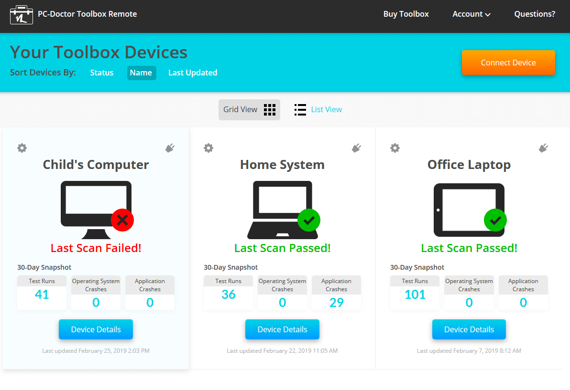
Task: Open Device Details for Office Laptop
Action: [x=469, y=329]
